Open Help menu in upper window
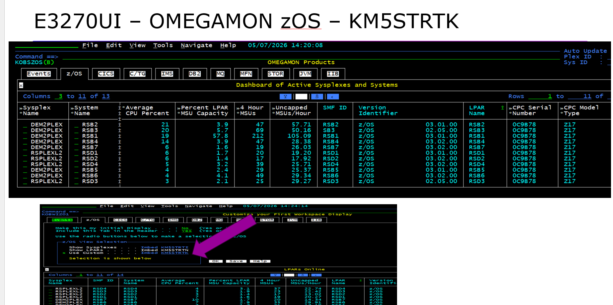 pos(228,45)
